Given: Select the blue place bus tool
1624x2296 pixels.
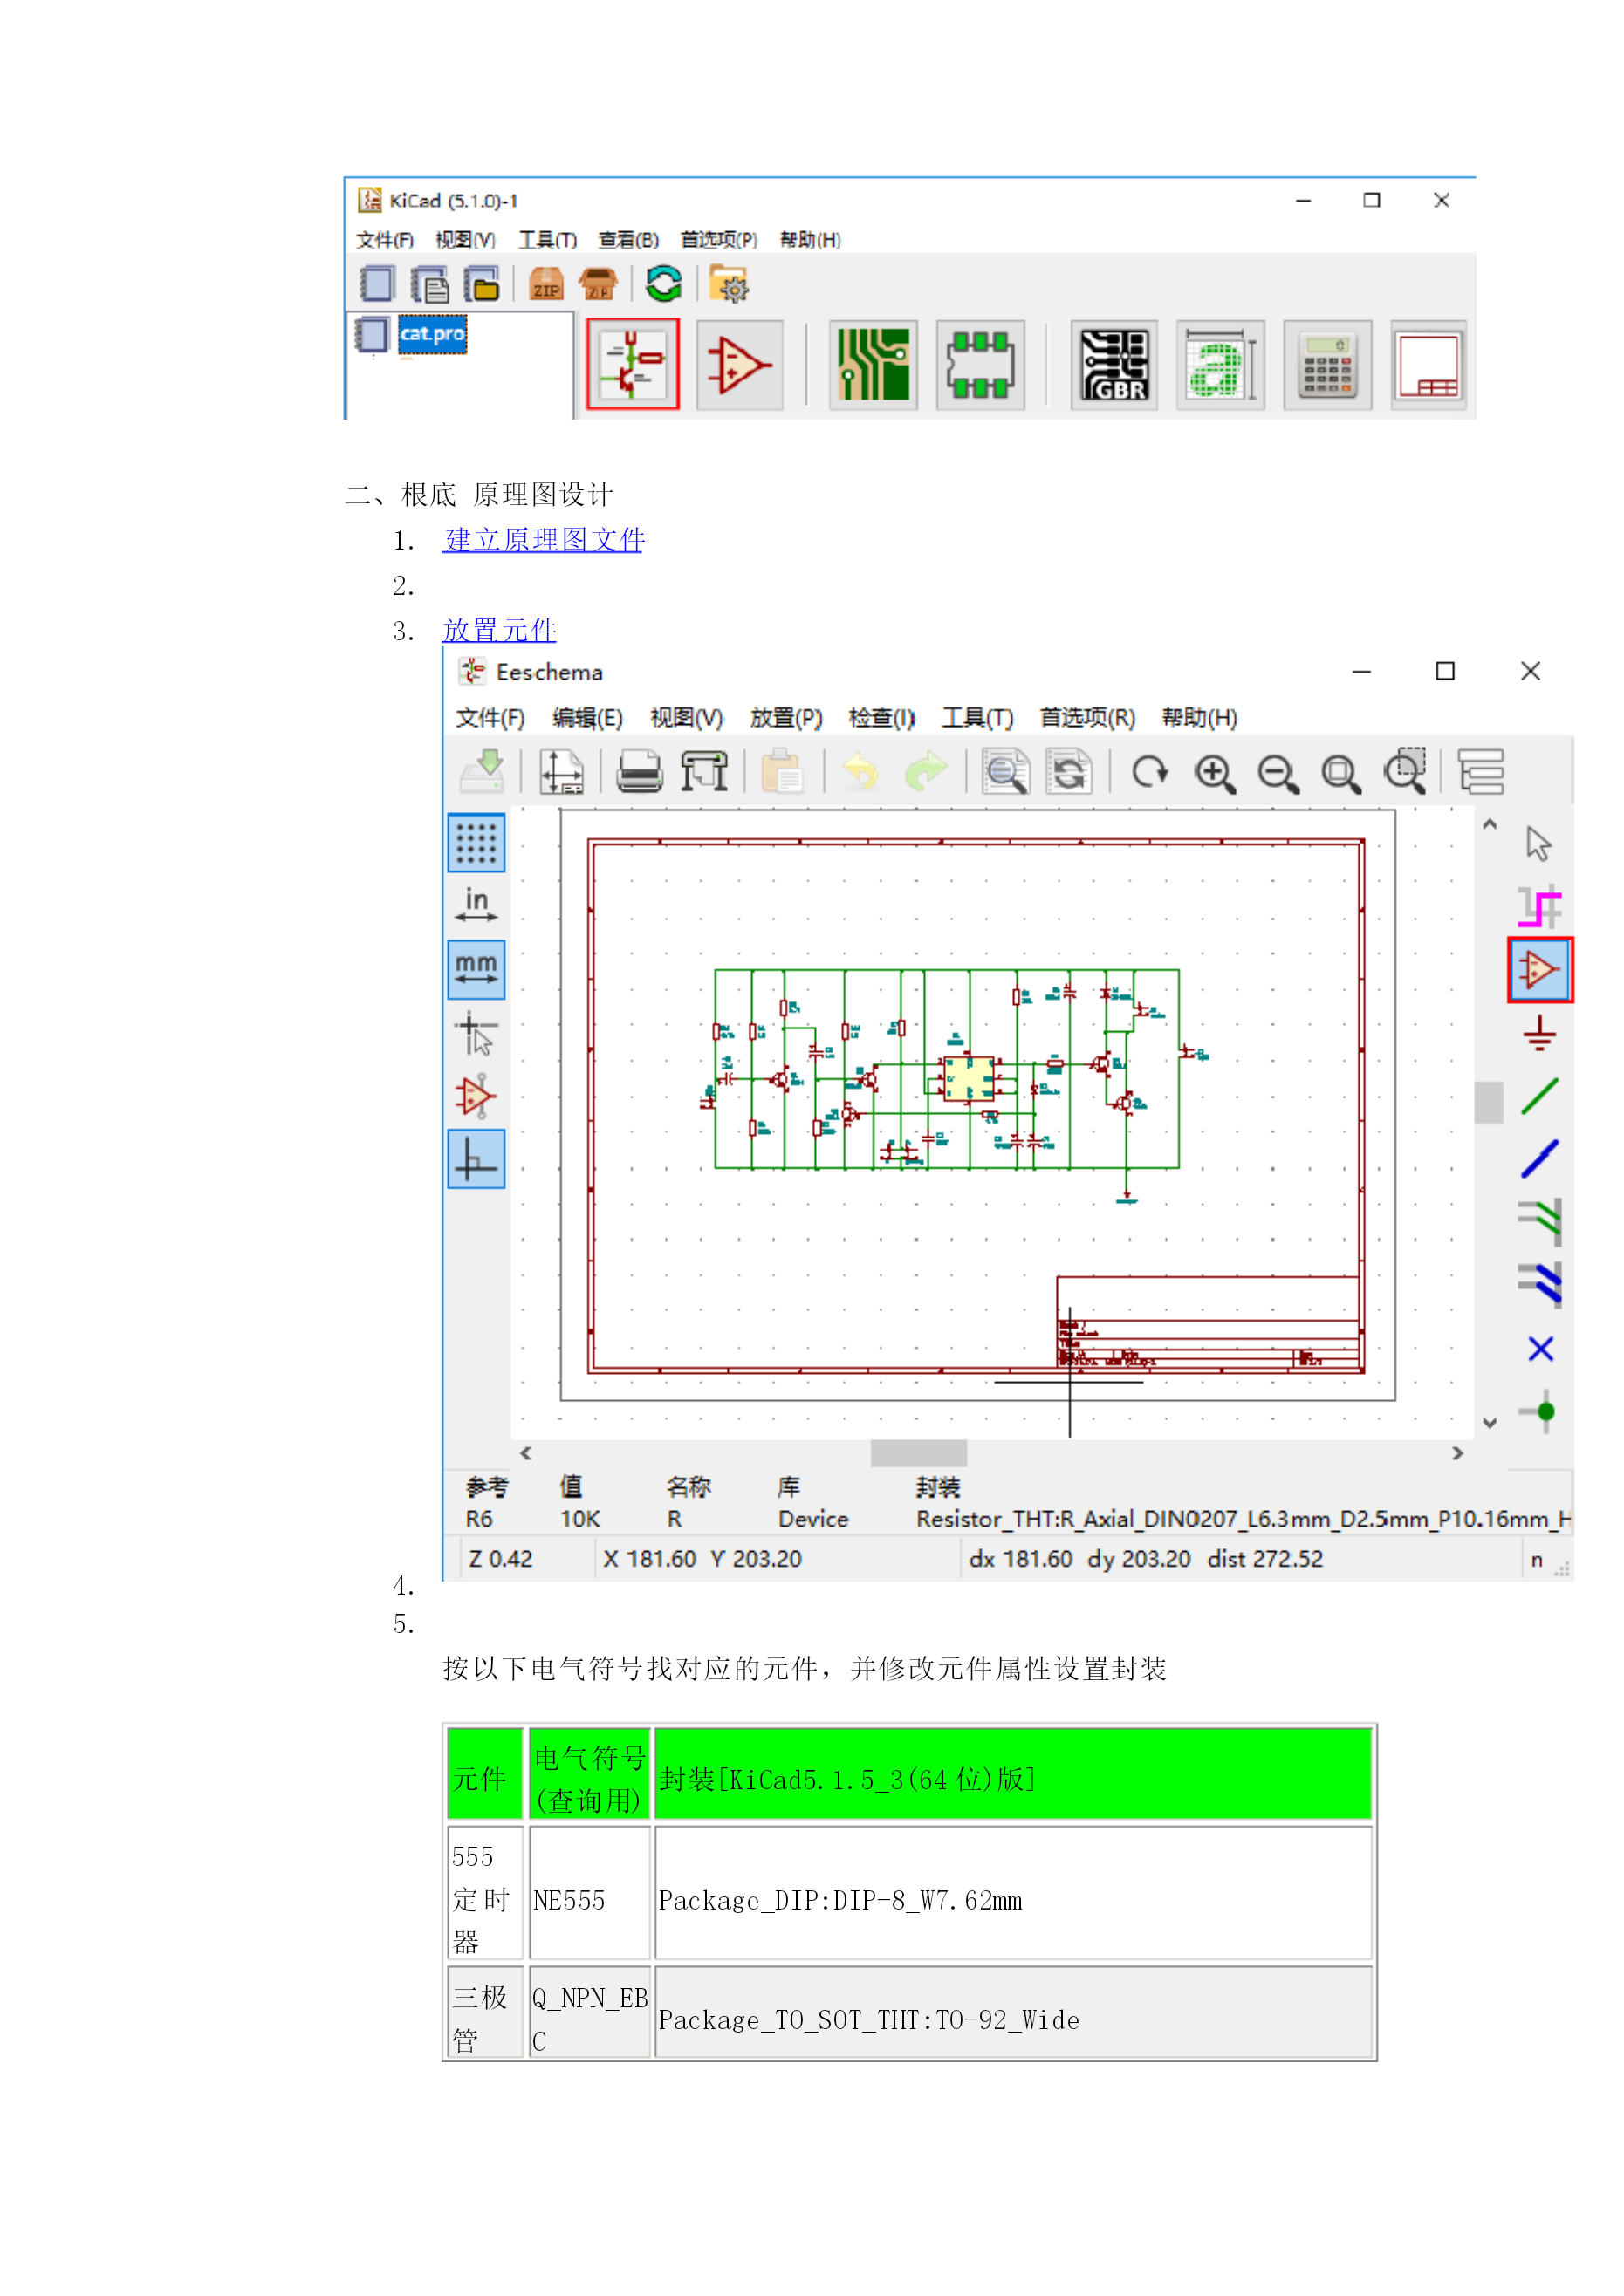Looking at the screenshot, I should 1539,1159.
